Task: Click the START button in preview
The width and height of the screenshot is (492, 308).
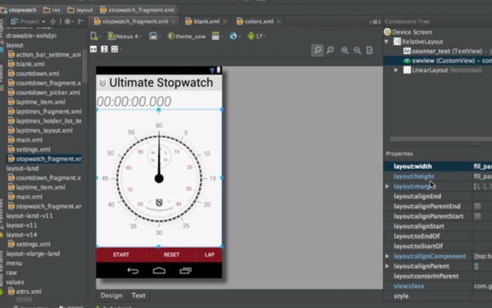Action: tap(121, 255)
